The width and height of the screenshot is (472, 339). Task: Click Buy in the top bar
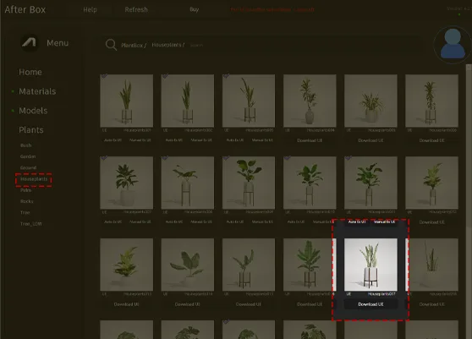(x=195, y=9)
